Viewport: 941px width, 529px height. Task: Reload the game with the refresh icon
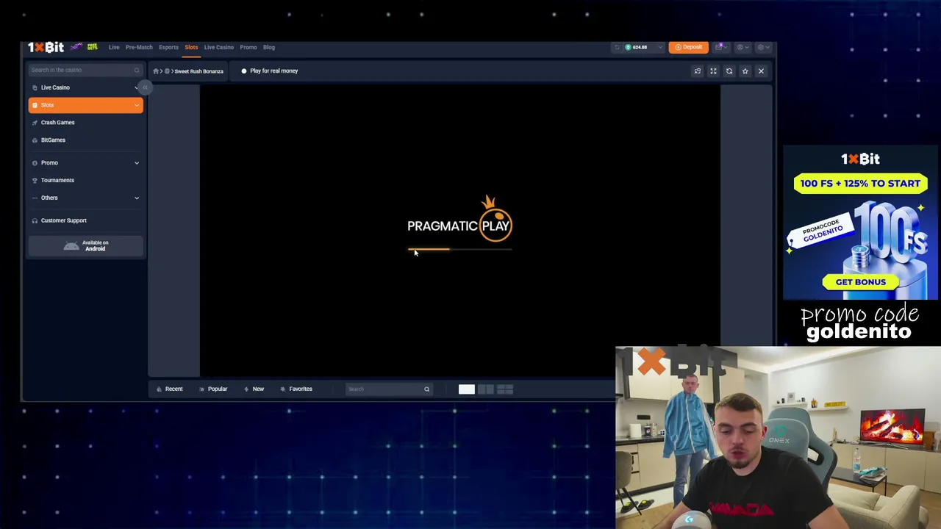coord(729,71)
